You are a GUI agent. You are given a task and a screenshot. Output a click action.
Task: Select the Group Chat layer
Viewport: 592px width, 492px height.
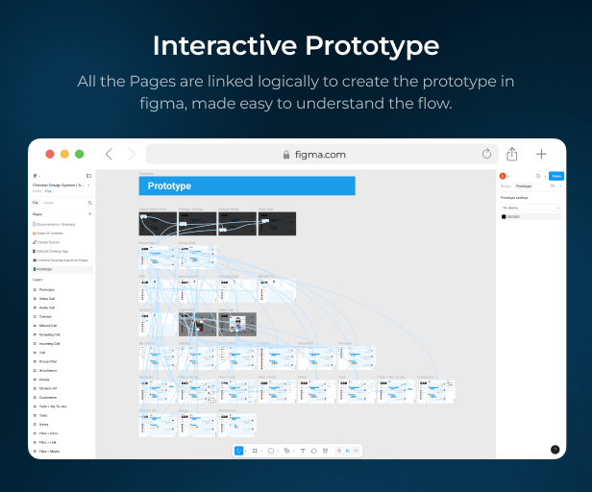tap(48, 361)
